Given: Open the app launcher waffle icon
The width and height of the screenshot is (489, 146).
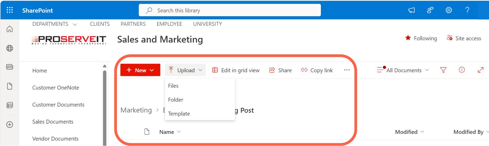Looking at the screenshot, I should pyautogui.click(x=10, y=10).
